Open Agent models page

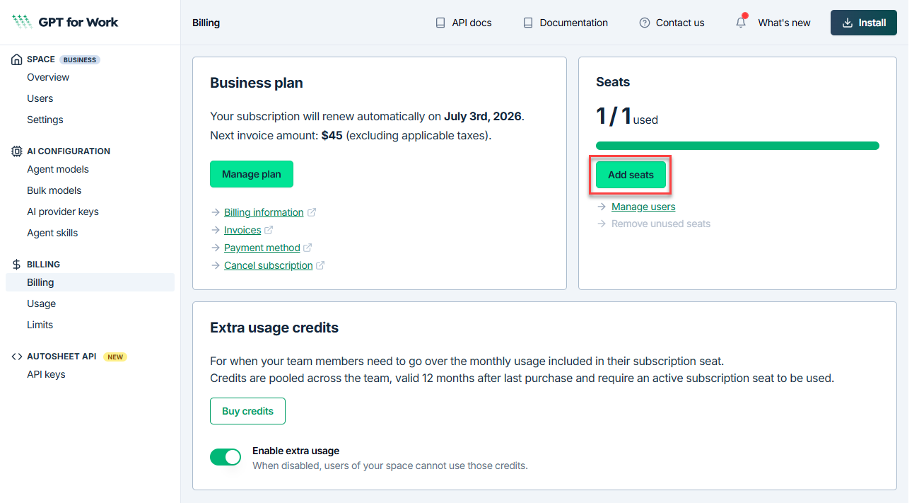(58, 169)
